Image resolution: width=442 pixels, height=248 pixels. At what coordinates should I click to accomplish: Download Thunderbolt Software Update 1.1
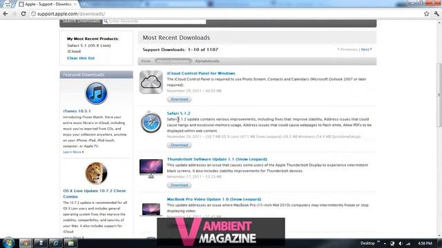pos(180,185)
